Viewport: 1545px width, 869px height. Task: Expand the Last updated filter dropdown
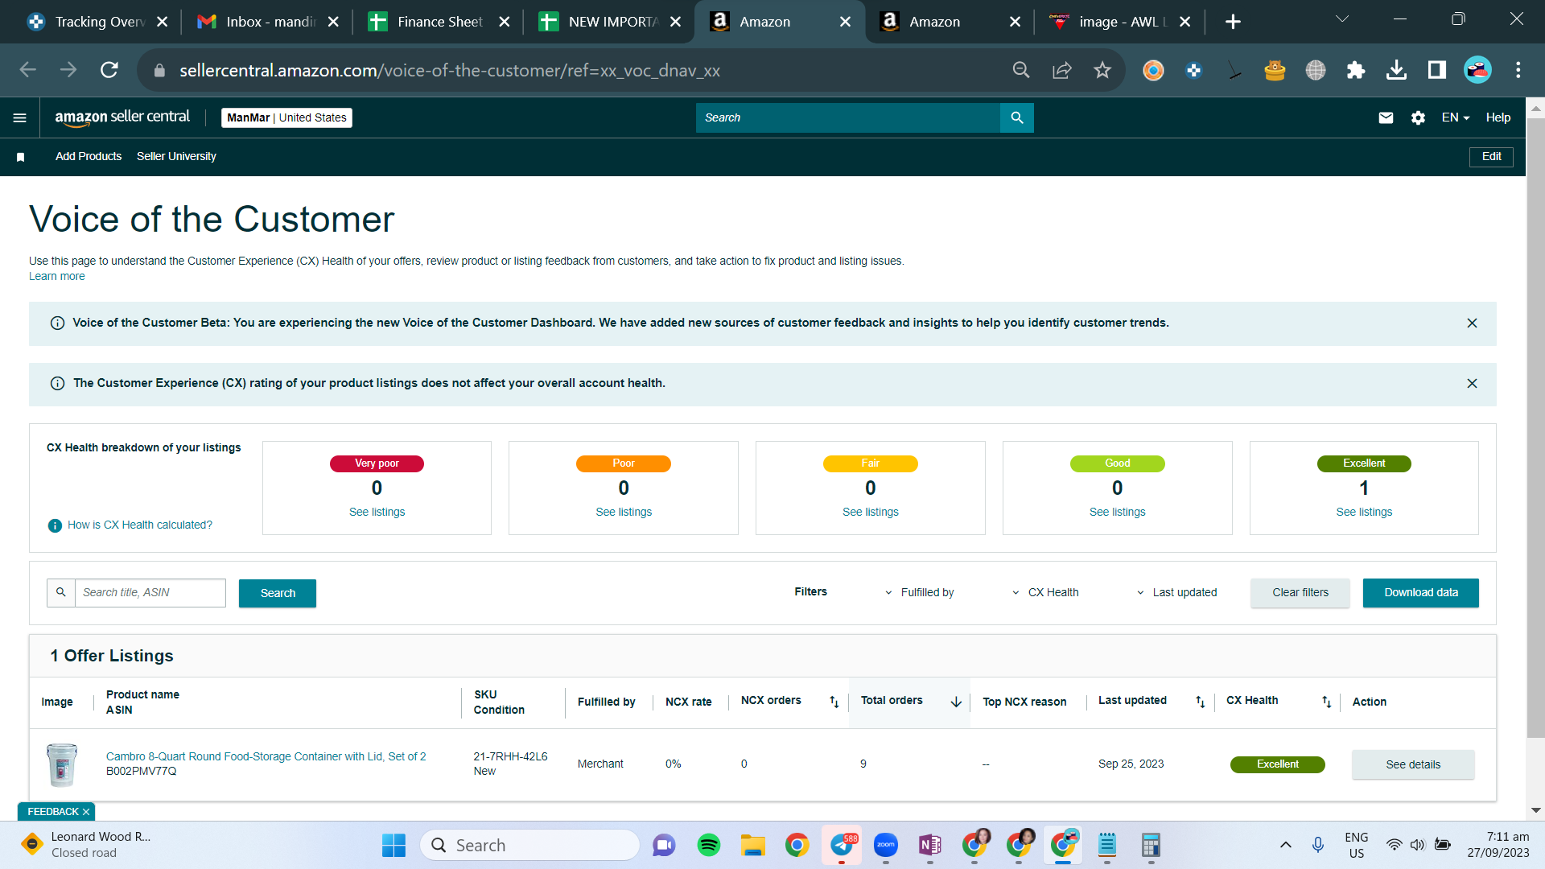click(x=1176, y=593)
